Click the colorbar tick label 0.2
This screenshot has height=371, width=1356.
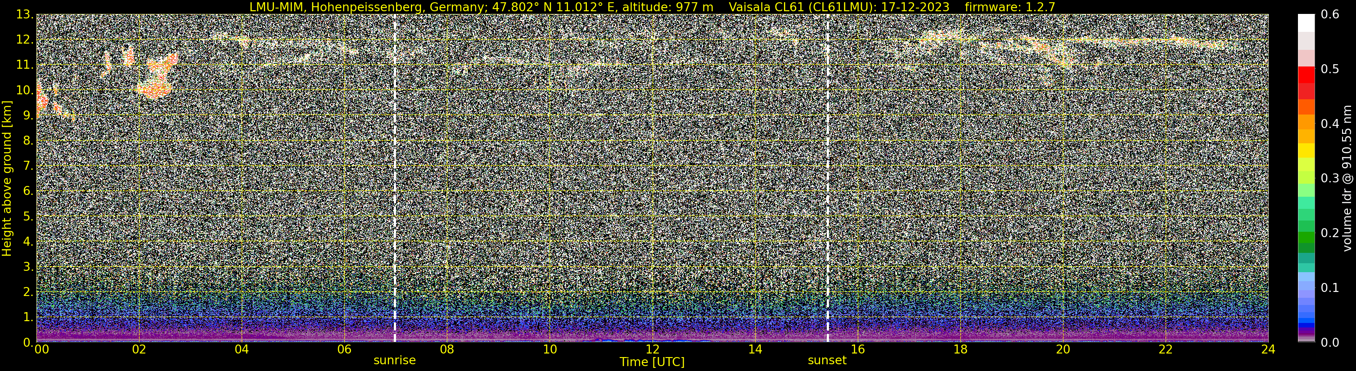point(1330,233)
